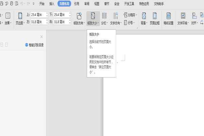
Task: Open the 引用 tab
Action: (76, 4)
